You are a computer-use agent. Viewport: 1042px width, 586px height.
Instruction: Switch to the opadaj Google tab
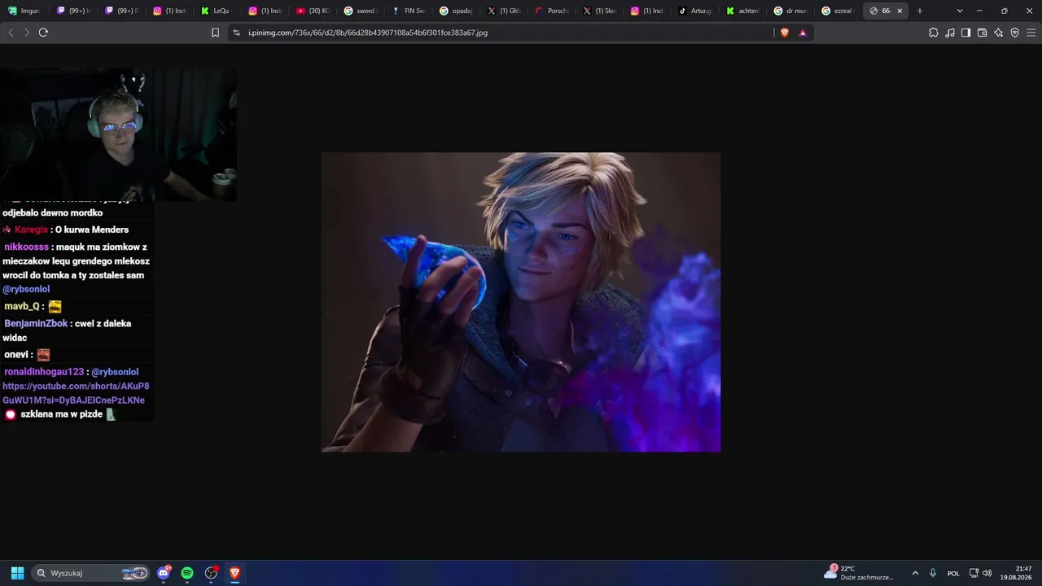point(457,11)
